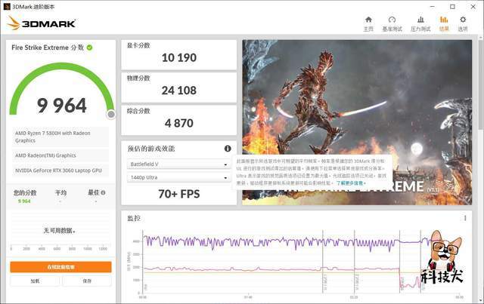The width and height of the screenshot is (484, 304).
Task: Open three-dot menu in 监控 panel
Action: (x=465, y=218)
